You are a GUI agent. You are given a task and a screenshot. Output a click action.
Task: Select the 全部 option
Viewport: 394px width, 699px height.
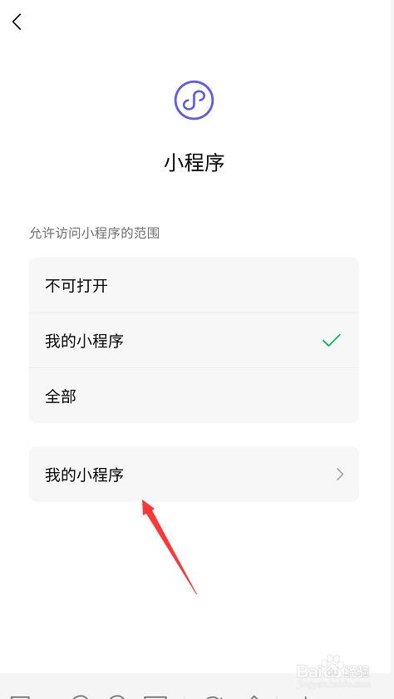(194, 396)
